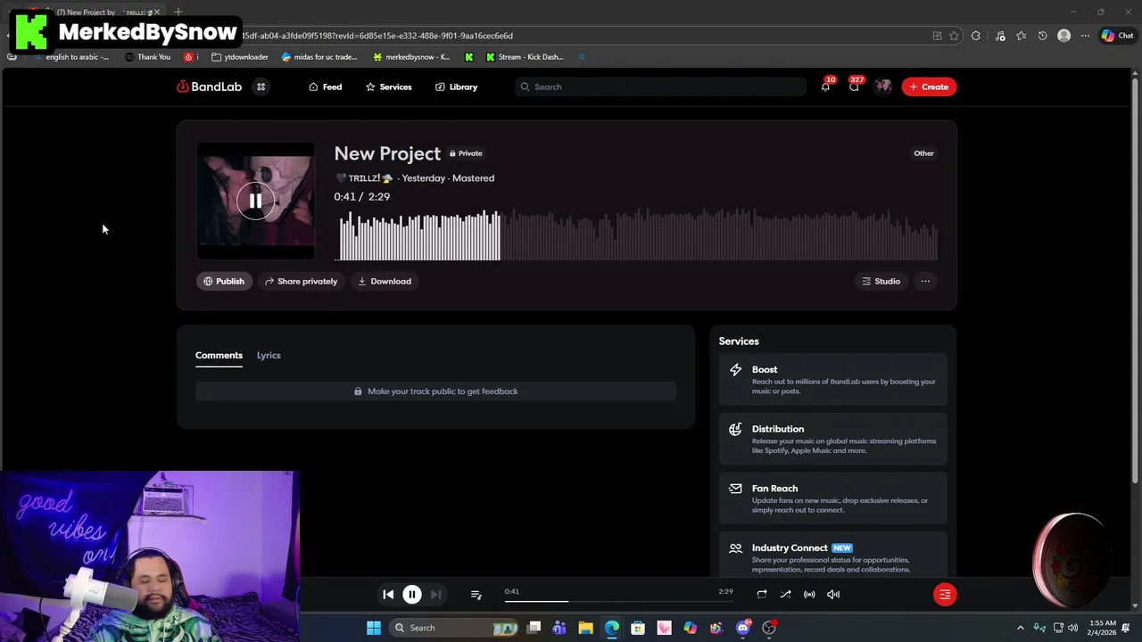Open system volume tray icon
Screen dimensions: 1142x642
click(x=1073, y=628)
